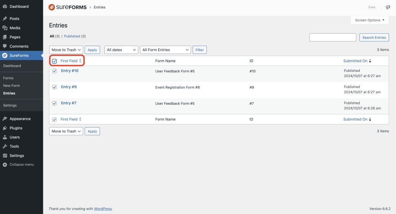The height and width of the screenshot is (214, 396).
Task: Click into the search entries input field
Action: pos(333,37)
